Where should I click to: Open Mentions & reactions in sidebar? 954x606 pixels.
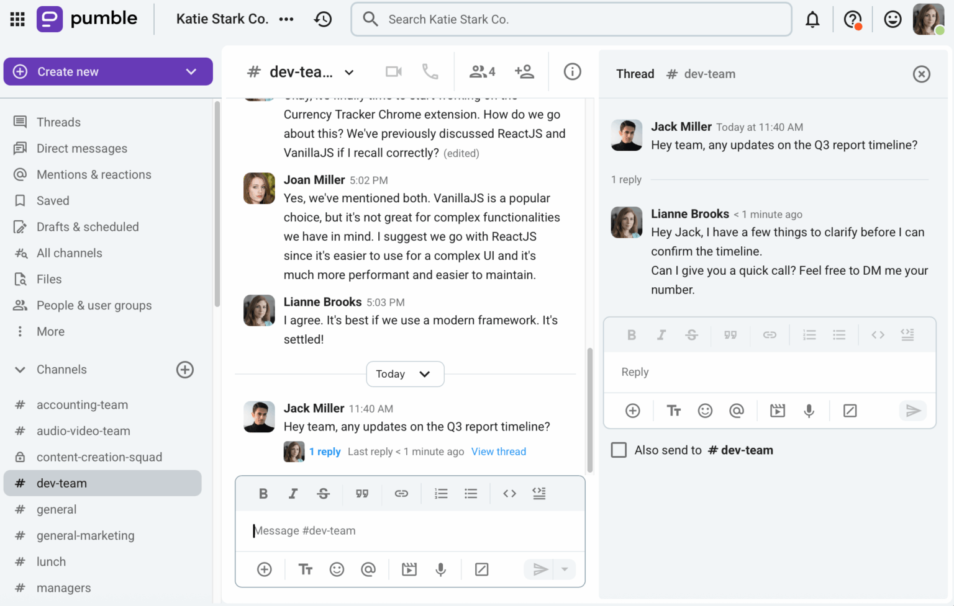[x=94, y=175]
